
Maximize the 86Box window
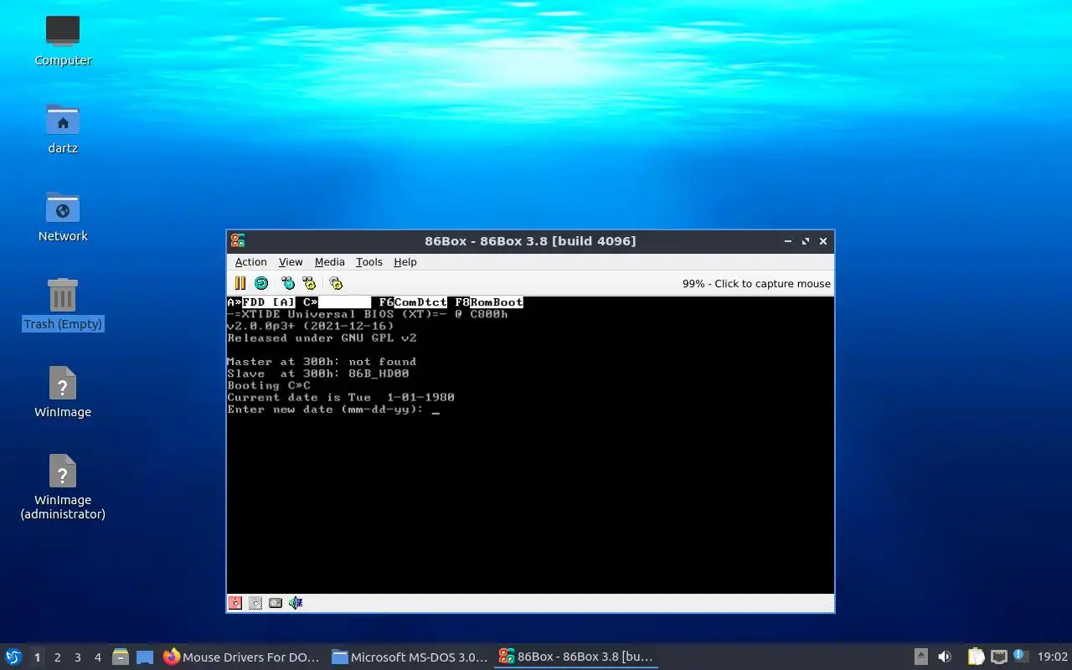point(806,241)
